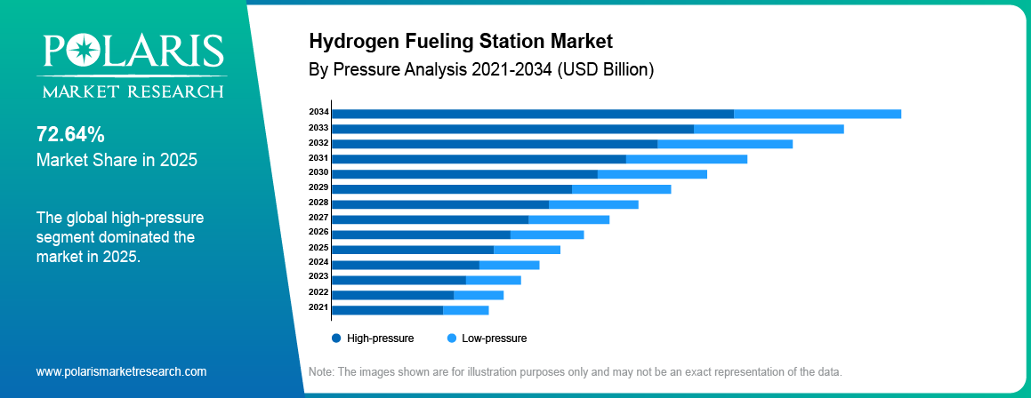
Task: Select the High-pressure legend dot
Action: (336, 338)
